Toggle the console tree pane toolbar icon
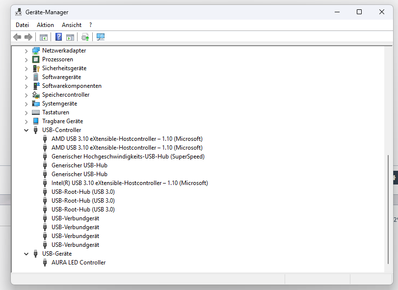Image resolution: width=398 pixels, height=290 pixels. pos(44,37)
